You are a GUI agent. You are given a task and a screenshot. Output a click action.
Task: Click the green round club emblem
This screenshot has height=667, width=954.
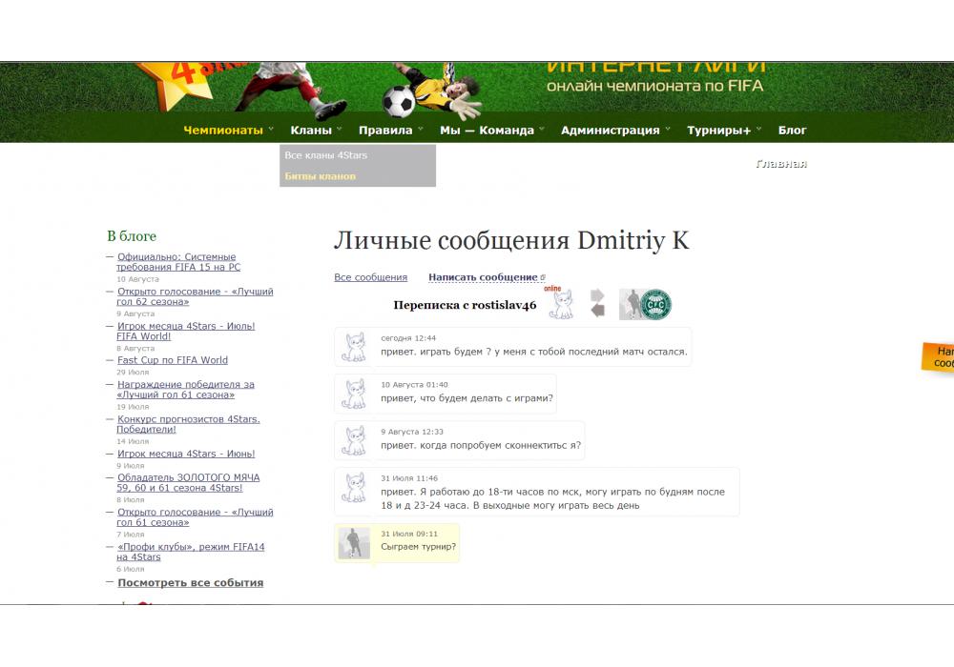click(656, 304)
